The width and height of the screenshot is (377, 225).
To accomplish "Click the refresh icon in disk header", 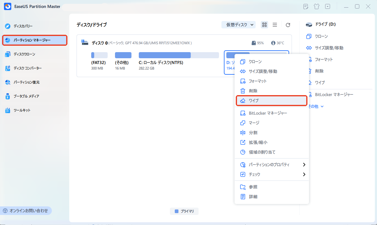I will click(288, 25).
